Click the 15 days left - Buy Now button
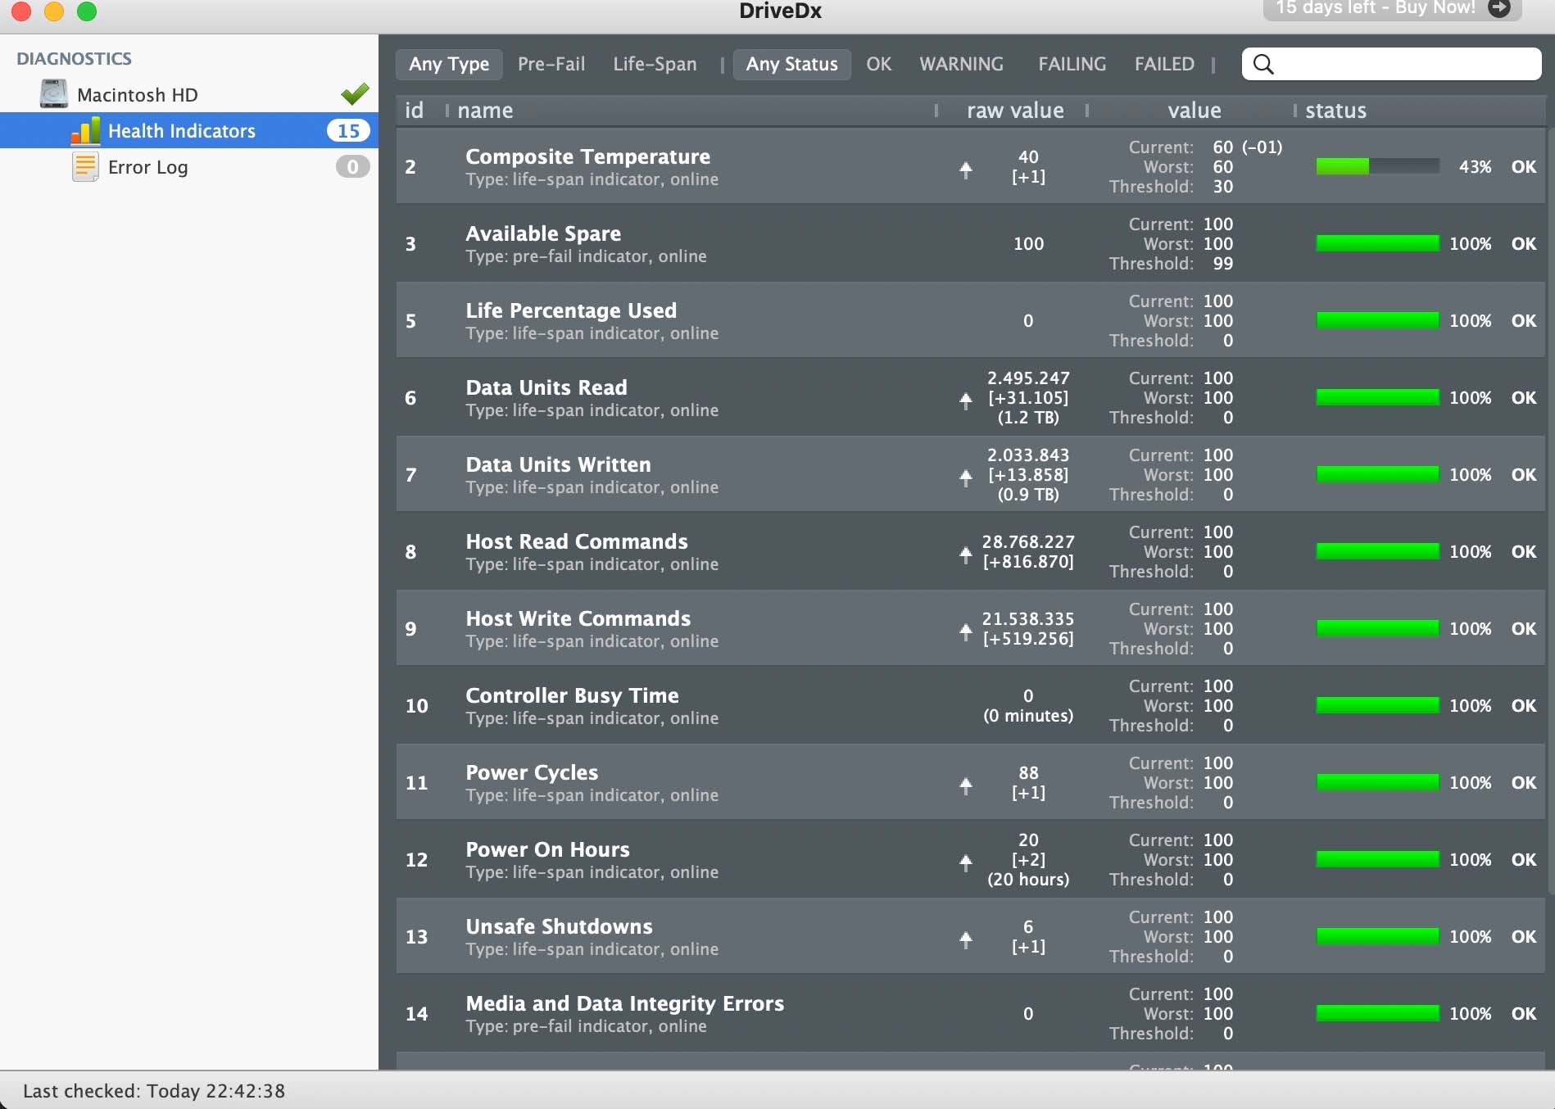The image size is (1555, 1109). [1392, 8]
